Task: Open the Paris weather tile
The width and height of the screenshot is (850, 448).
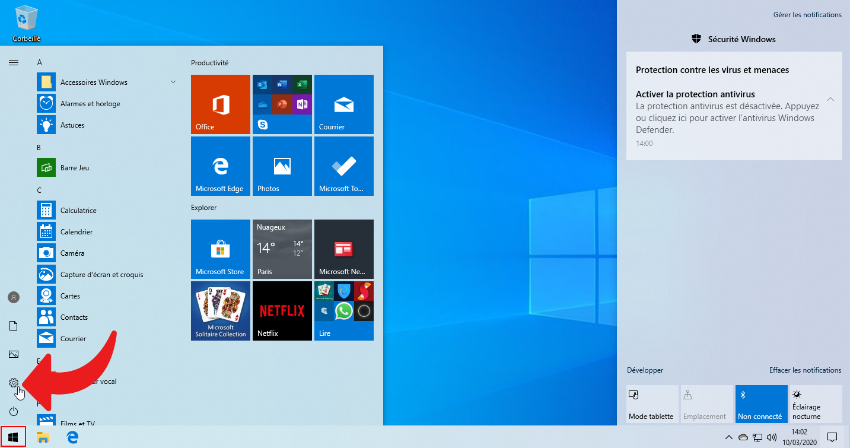Action: click(x=282, y=249)
